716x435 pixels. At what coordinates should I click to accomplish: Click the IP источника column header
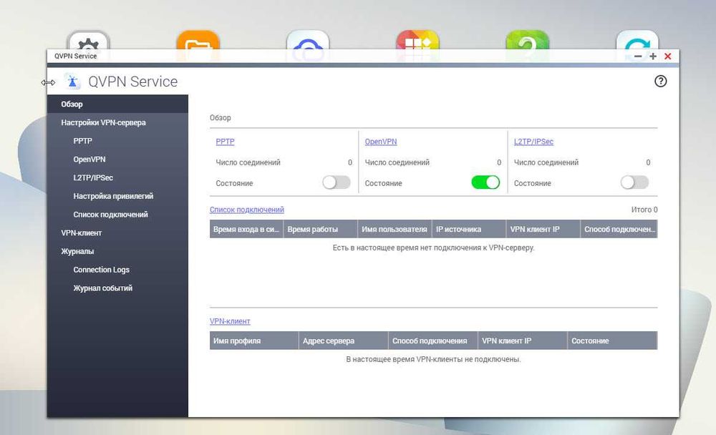click(x=469, y=229)
